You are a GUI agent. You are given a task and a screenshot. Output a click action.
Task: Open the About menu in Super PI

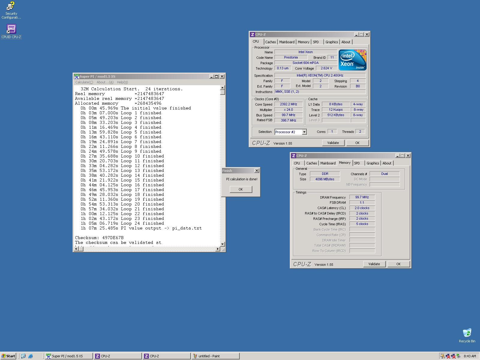[x=105, y=82]
